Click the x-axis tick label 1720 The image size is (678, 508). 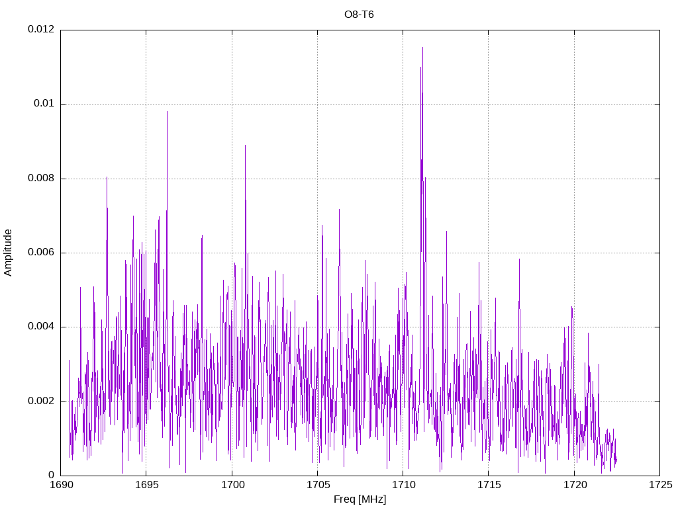[x=575, y=485]
